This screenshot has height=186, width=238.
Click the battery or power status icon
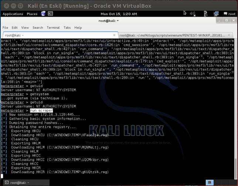(x=205, y=14)
